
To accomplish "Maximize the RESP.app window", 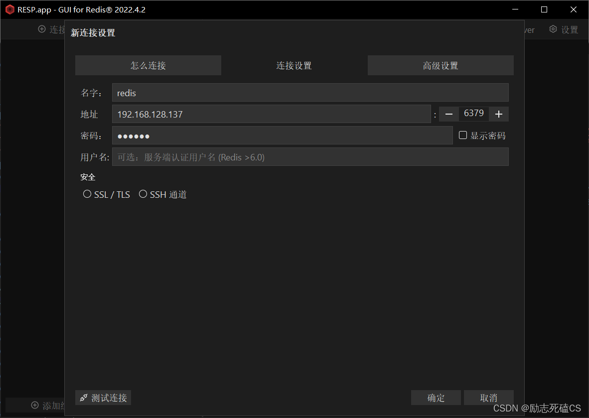I will 544,10.
